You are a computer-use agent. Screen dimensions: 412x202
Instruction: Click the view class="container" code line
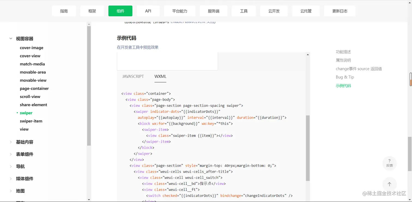(x=146, y=94)
